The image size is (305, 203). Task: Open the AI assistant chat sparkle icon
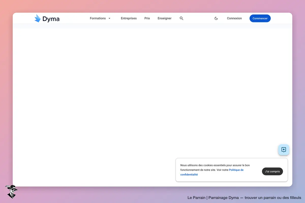284,150
